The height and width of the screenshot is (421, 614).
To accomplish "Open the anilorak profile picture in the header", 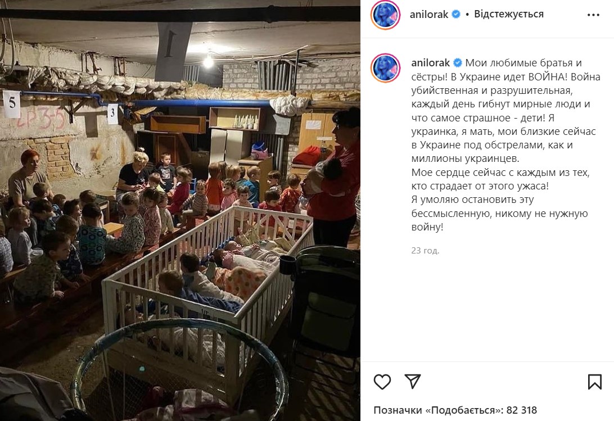I will pos(385,15).
